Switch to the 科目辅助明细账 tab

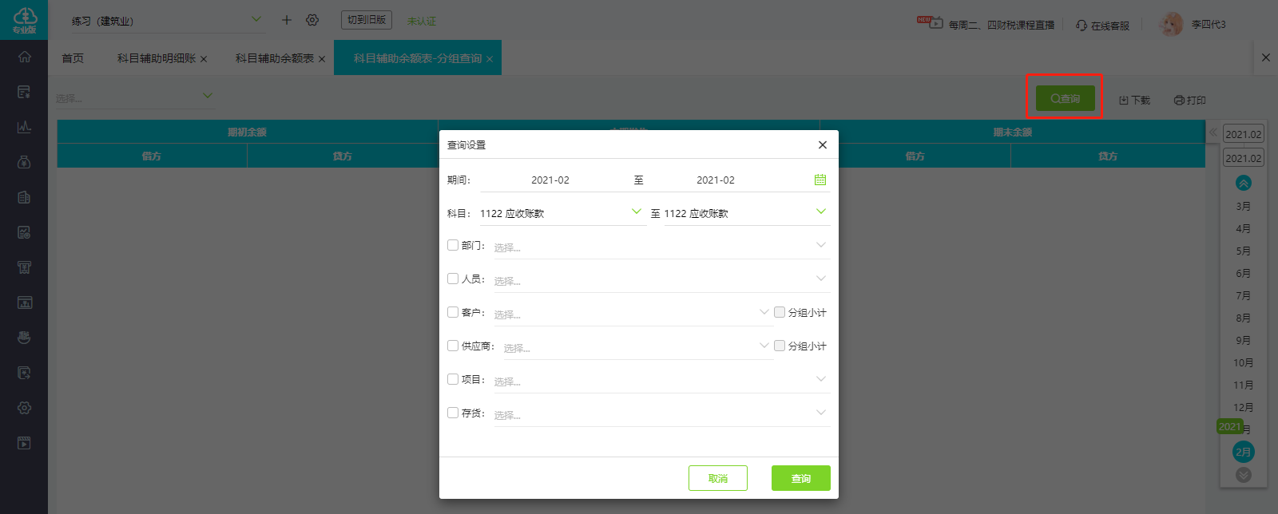[157, 58]
